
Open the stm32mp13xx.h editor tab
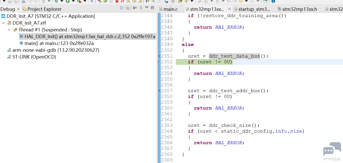pyautogui.click(x=297, y=9)
